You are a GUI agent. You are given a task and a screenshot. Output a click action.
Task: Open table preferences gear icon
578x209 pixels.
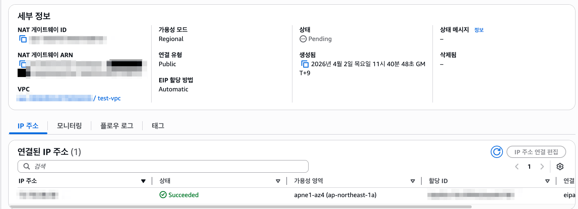click(560, 167)
